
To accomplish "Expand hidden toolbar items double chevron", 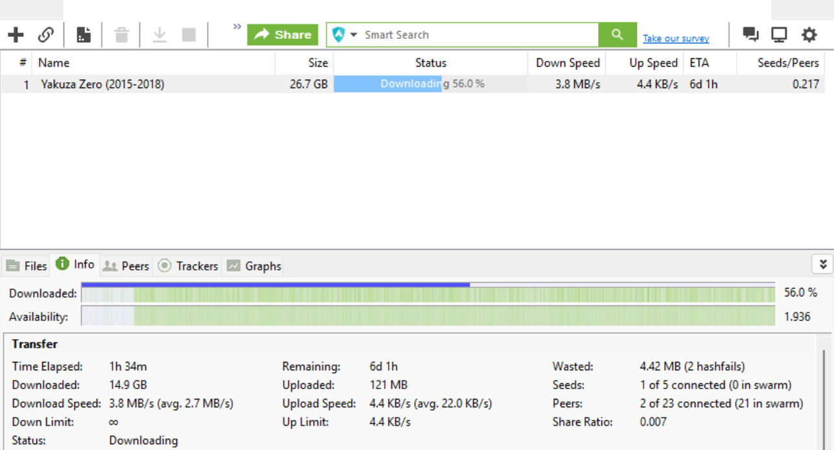I will tap(237, 27).
